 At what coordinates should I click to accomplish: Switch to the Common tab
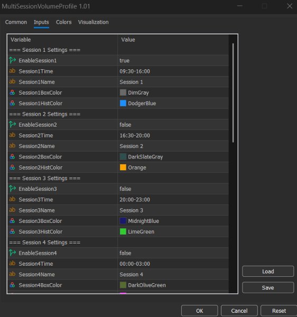(16, 22)
